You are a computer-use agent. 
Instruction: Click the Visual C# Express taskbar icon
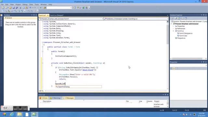[x=34, y=114]
